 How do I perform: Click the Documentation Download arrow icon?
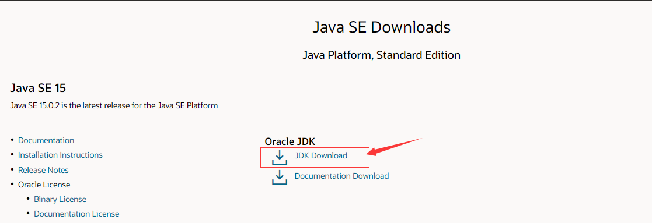click(x=280, y=178)
